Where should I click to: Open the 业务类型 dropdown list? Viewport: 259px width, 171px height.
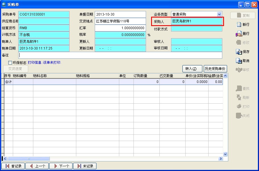[219, 14]
